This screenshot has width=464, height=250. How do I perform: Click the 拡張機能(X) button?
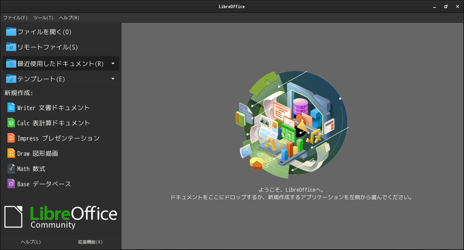[x=90, y=242]
